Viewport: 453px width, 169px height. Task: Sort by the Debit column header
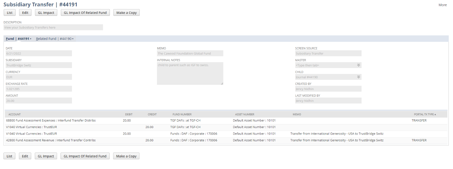tap(129, 114)
